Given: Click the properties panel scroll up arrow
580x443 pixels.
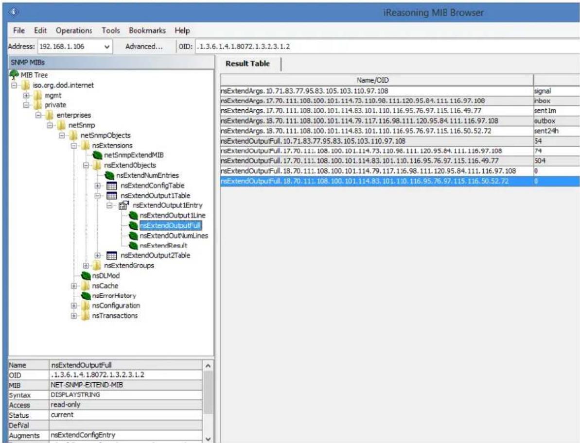Looking at the screenshot, I should click(x=208, y=366).
